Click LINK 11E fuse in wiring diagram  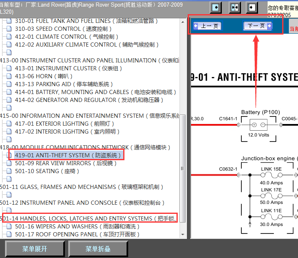pos(271,216)
